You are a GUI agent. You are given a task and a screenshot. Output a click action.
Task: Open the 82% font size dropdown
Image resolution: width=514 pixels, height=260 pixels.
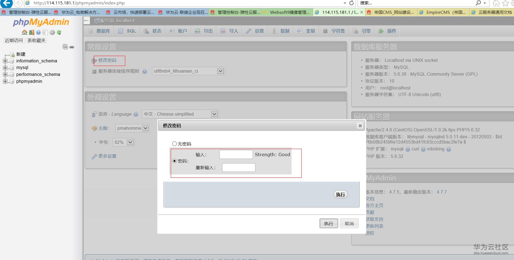pos(124,142)
